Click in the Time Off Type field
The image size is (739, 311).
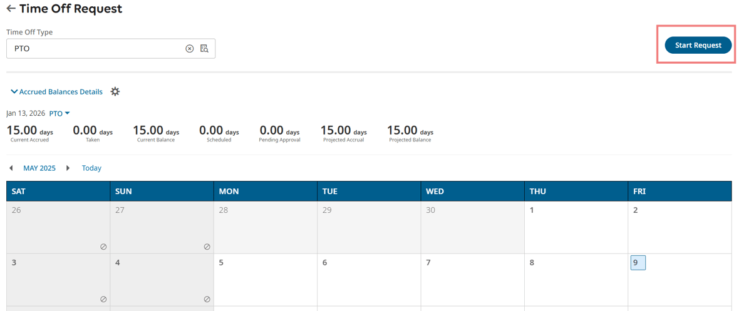tap(94, 49)
